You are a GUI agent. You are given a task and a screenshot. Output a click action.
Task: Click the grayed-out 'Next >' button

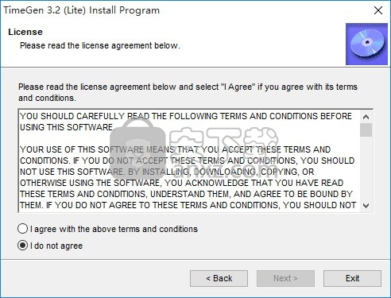coord(285,278)
